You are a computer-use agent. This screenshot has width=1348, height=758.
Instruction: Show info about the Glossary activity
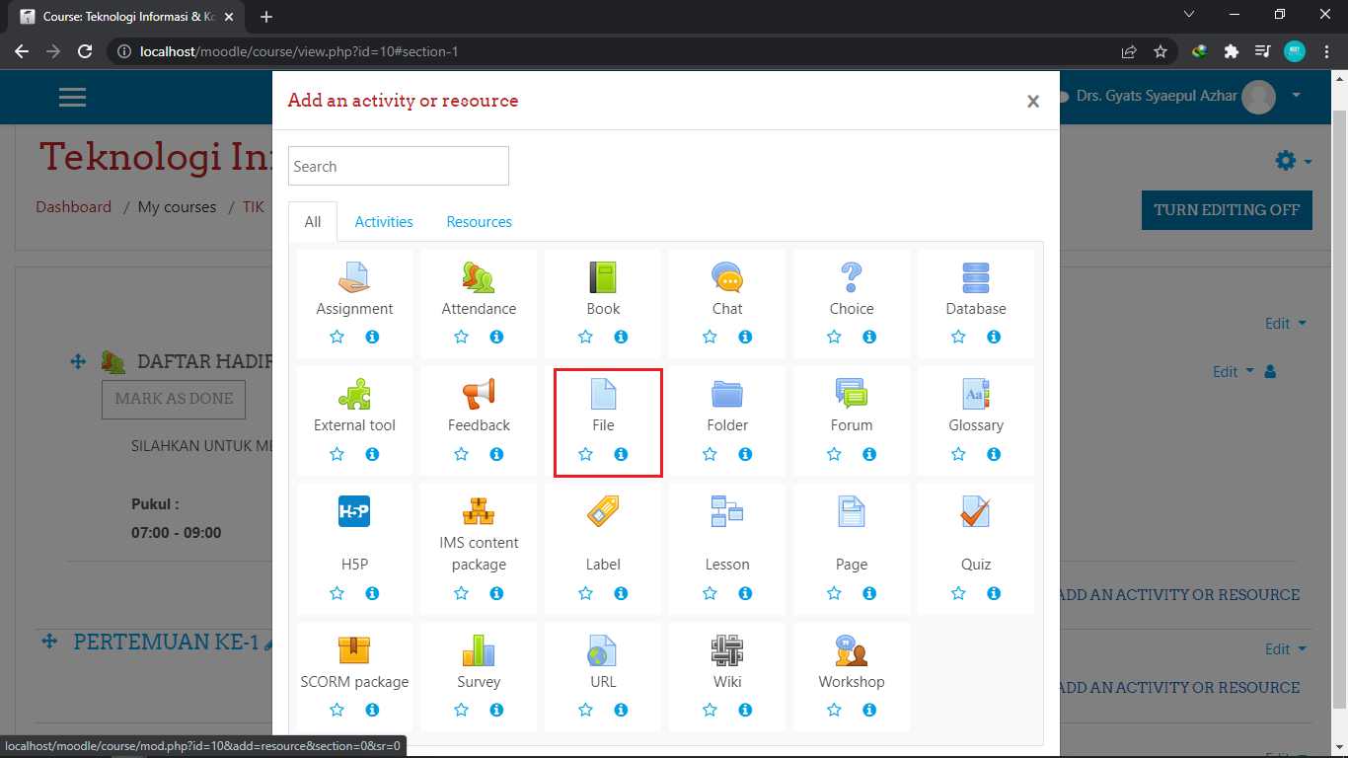994,454
